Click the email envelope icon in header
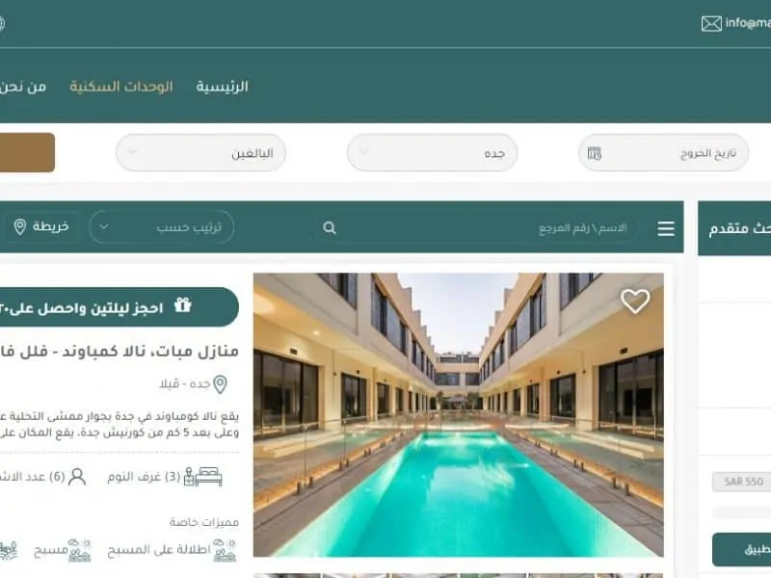This screenshot has width=771, height=578. pyautogui.click(x=711, y=23)
